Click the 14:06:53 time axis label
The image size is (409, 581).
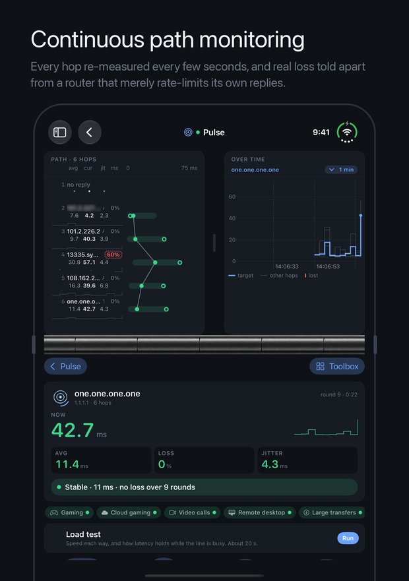328,266
